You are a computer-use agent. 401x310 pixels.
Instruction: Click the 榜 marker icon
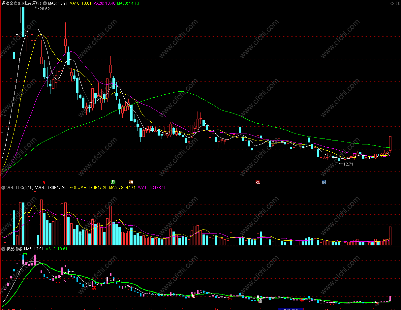[x=131, y=182]
